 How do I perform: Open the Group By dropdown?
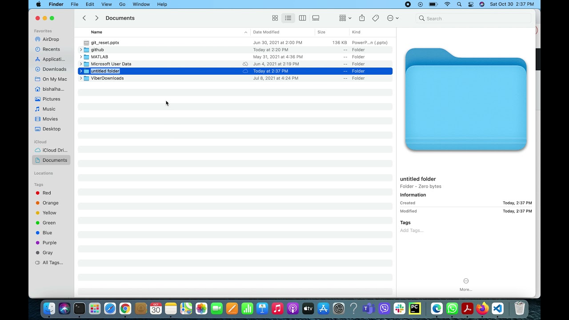345,18
